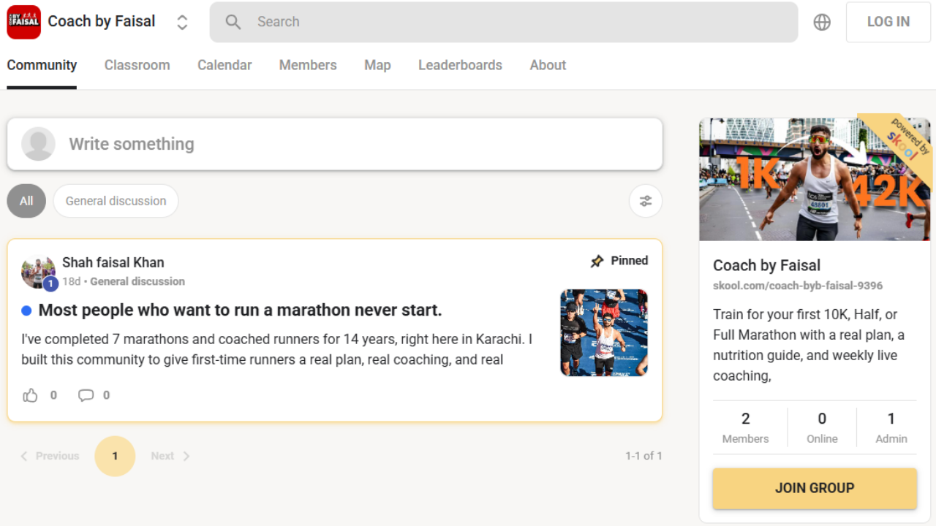Like the pinned post with thumbs-up
936x526 pixels.
click(30, 395)
